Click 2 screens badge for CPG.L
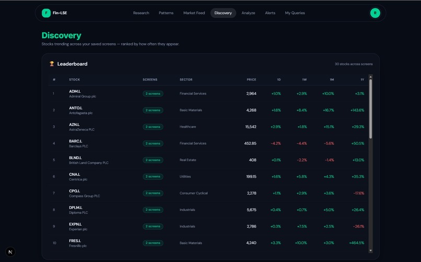 [153, 193]
